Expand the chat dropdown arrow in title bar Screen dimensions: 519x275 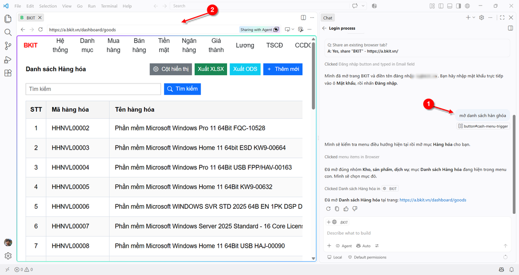363,6
